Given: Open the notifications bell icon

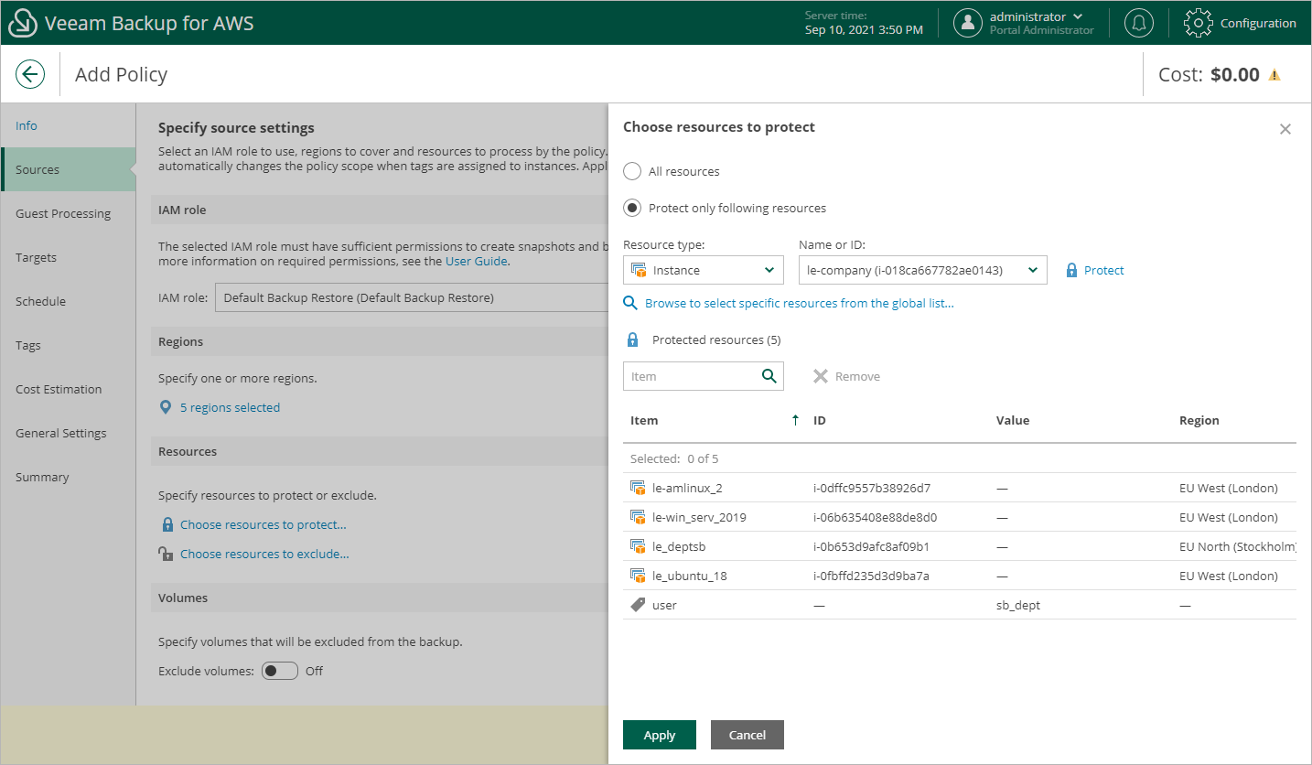Looking at the screenshot, I should [1138, 23].
